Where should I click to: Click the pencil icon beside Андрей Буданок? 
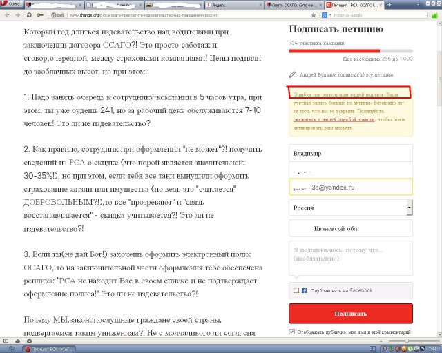(x=292, y=74)
